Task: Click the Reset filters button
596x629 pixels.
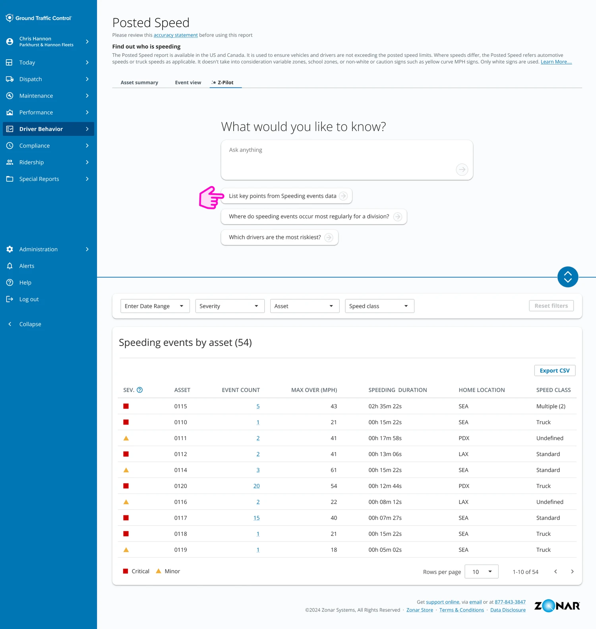Action: click(551, 306)
